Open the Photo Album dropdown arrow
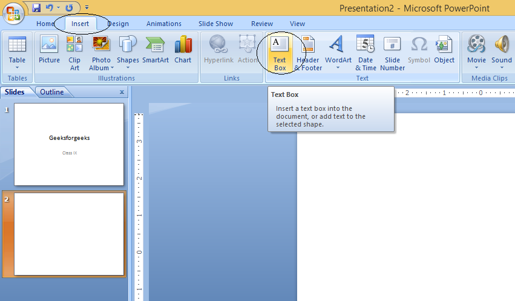The height and width of the screenshot is (301, 515). (x=112, y=68)
